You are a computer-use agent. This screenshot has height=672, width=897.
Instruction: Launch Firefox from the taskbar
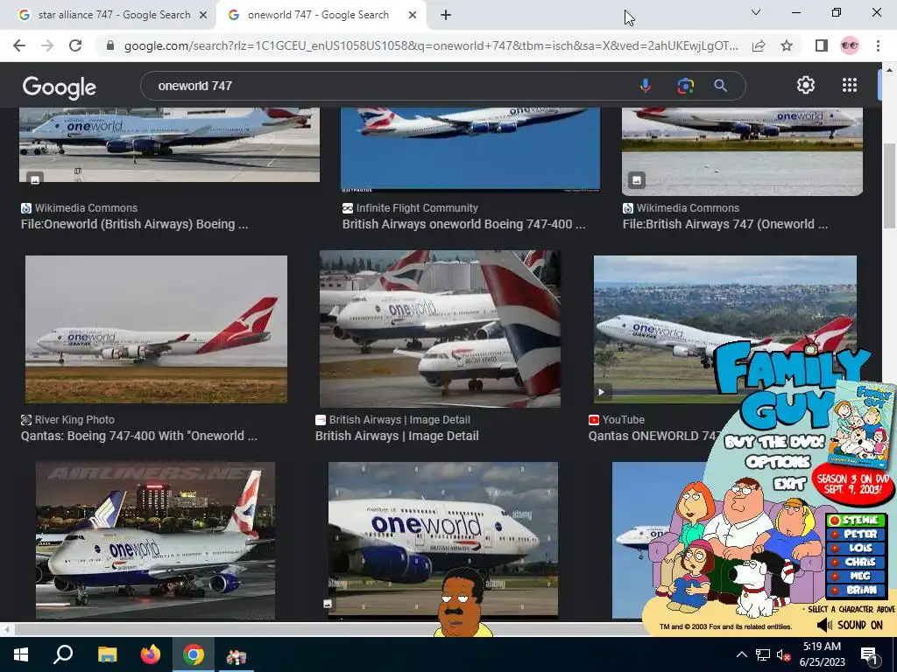tap(151, 654)
